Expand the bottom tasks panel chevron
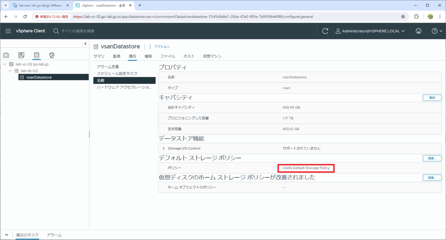The width and height of the screenshot is (446, 240). 6,235
